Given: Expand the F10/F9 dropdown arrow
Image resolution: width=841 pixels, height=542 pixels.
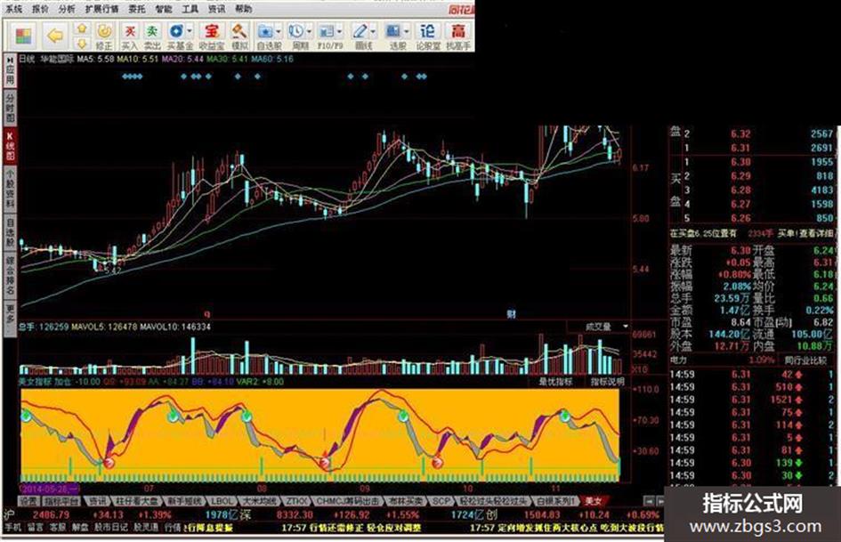Looking at the screenshot, I should (x=339, y=32).
